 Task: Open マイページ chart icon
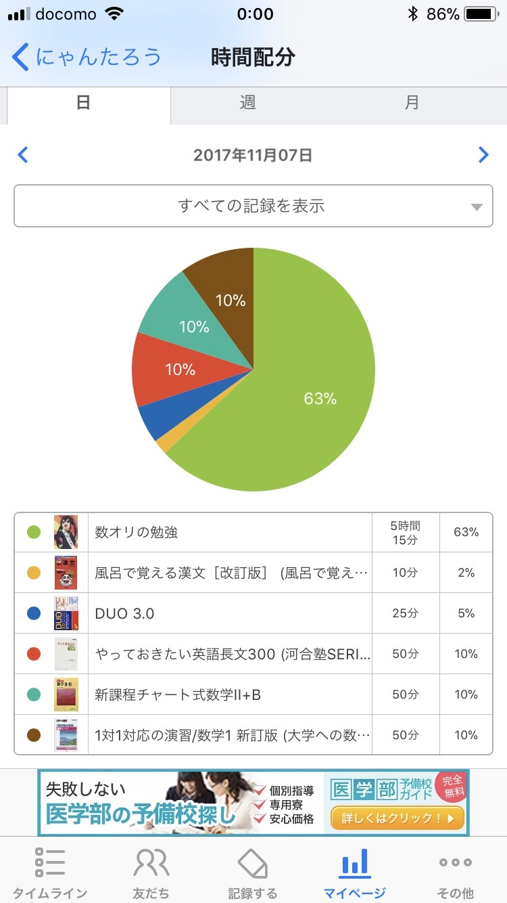[x=354, y=862]
